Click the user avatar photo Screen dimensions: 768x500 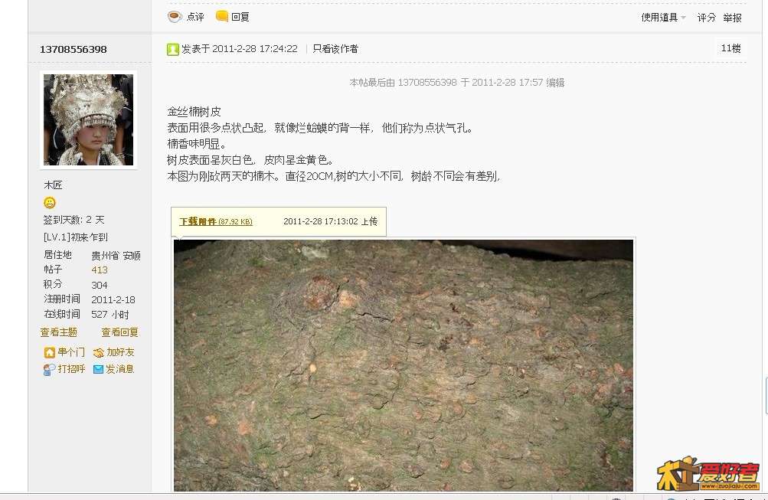[x=88, y=120]
